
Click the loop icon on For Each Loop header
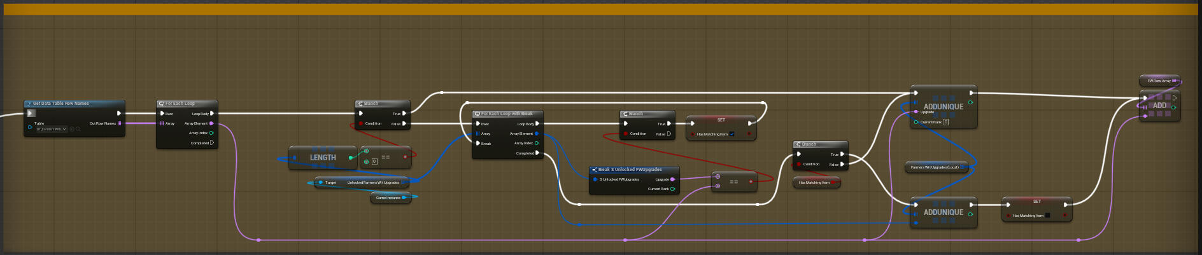[162, 104]
